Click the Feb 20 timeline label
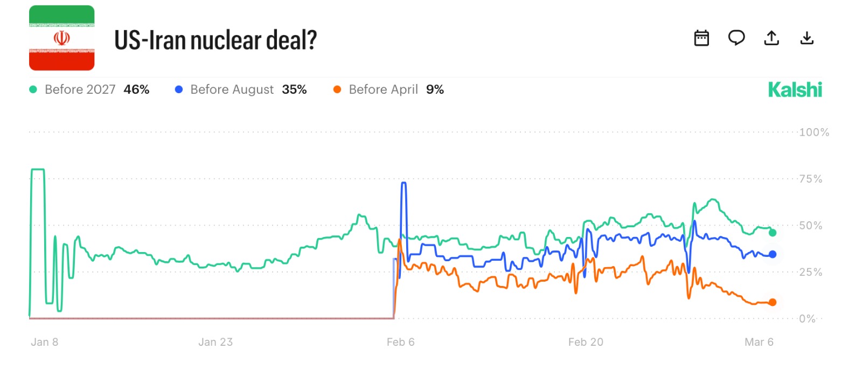The width and height of the screenshot is (862, 370). [586, 342]
